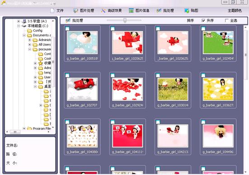The width and height of the screenshot is (249, 175).
Task: Select the red hearts doll thumbnail
Action: pos(127,89)
